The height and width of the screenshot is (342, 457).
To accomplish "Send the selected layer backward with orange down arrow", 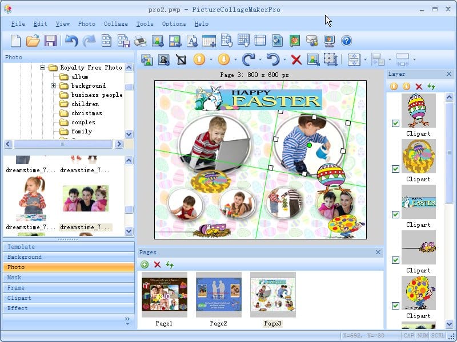I will tap(406, 86).
